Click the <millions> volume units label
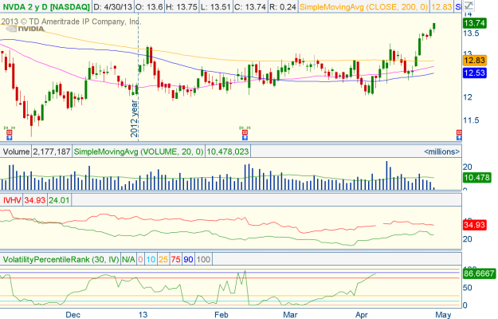498x319 pixels. coord(439,151)
